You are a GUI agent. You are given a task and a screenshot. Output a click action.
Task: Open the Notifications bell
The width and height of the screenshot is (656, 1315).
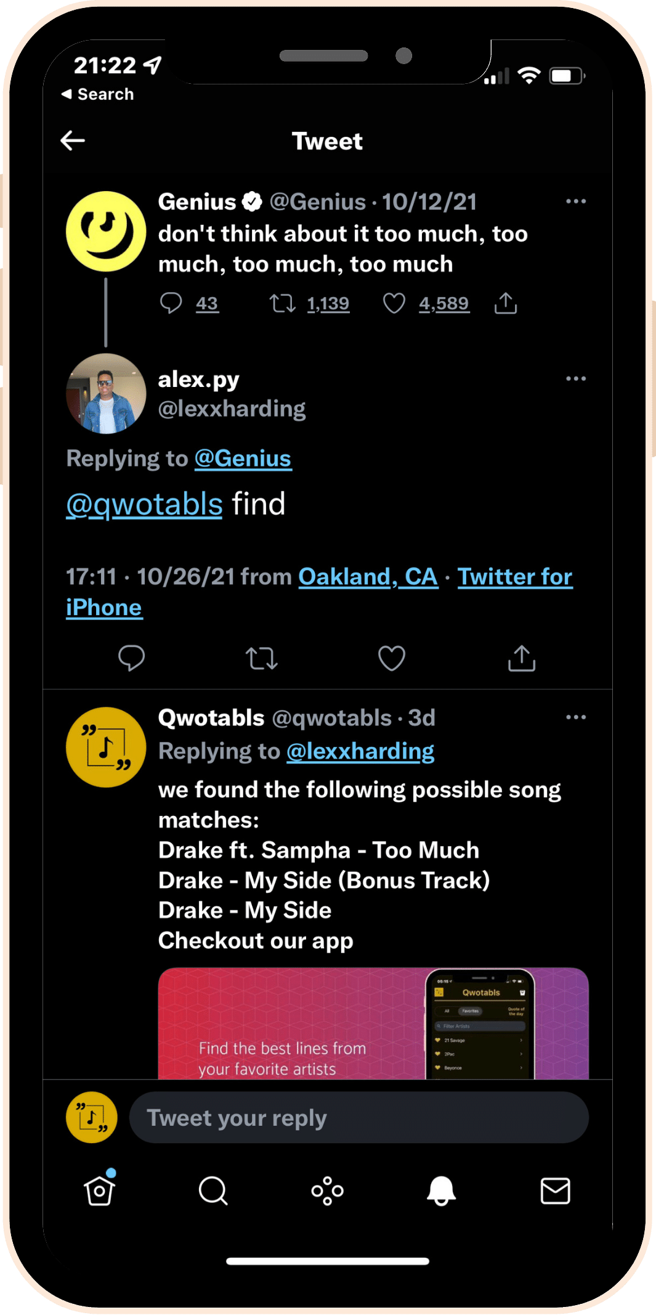(441, 1191)
